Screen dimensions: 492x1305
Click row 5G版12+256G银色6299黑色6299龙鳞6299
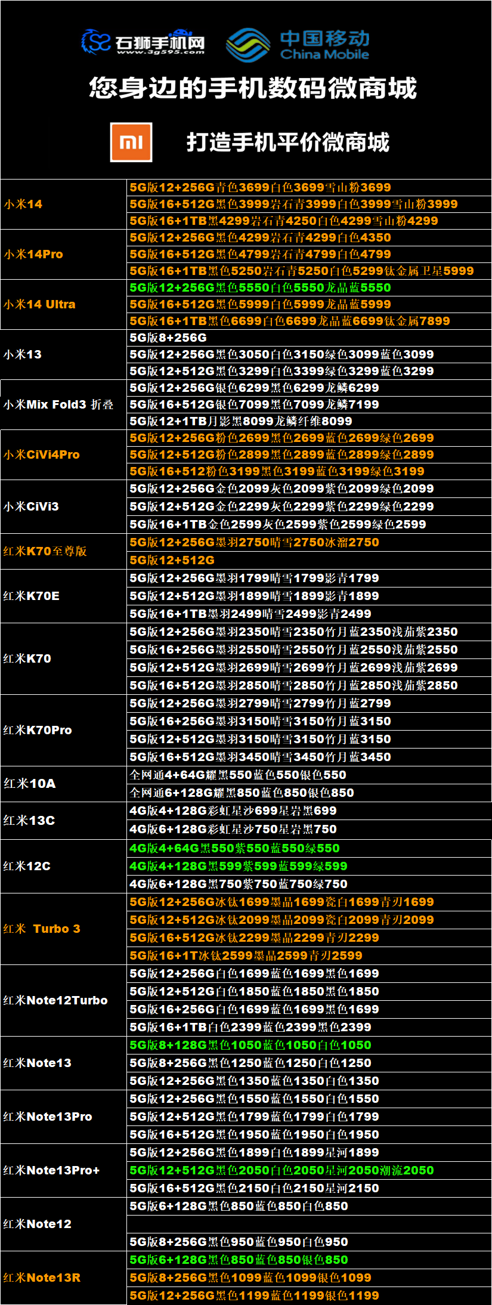[309, 388]
